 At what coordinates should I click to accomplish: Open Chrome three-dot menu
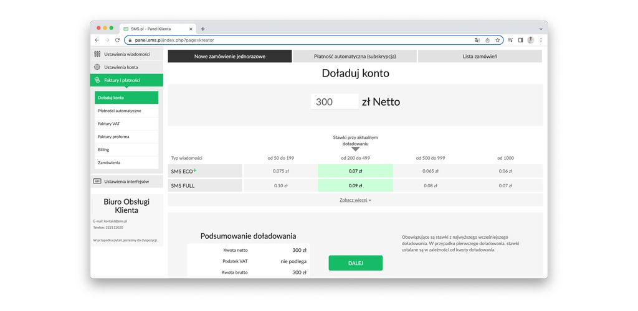click(541, 40)
